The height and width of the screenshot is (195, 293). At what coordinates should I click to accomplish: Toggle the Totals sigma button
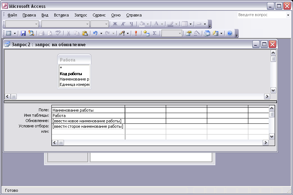coord(154,33)
